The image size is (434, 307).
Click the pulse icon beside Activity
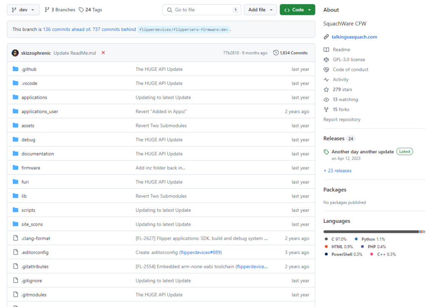coord(326,79)
